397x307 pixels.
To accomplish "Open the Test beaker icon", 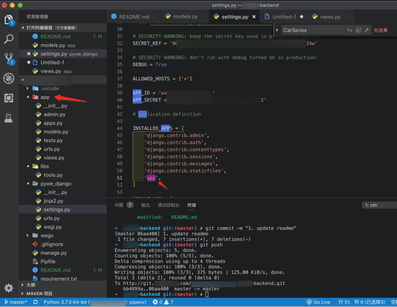I will (9, 118).
